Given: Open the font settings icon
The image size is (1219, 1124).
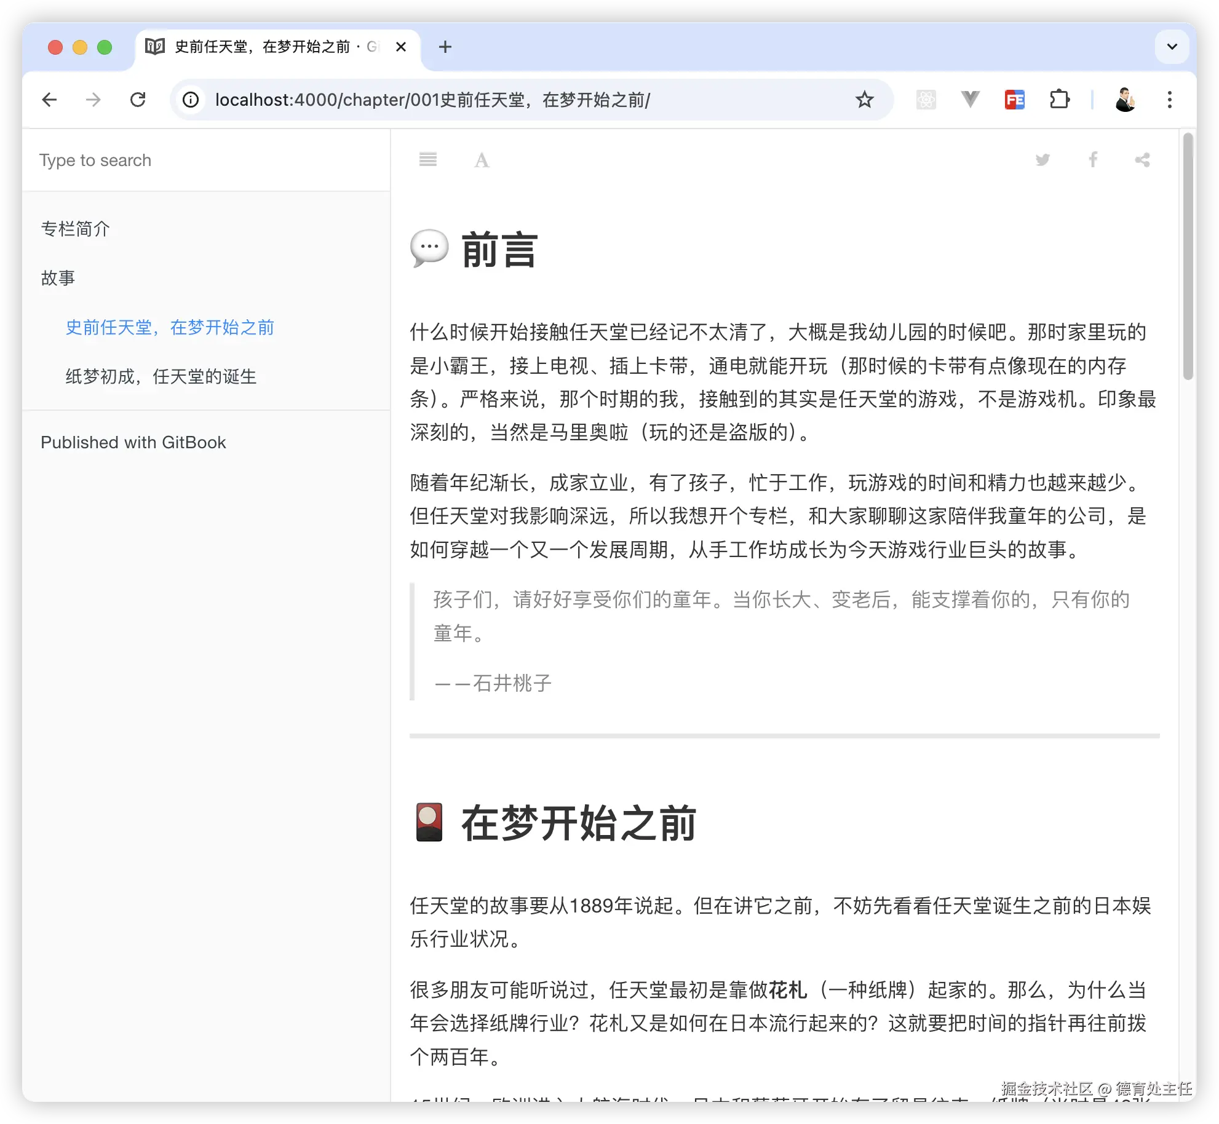Looking at the screenshot, I should [x=482, y=160].
